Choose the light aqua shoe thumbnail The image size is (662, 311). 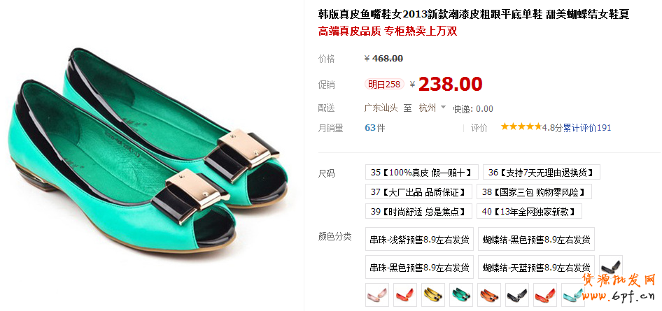pyautogui.click(x=573, y=294)
